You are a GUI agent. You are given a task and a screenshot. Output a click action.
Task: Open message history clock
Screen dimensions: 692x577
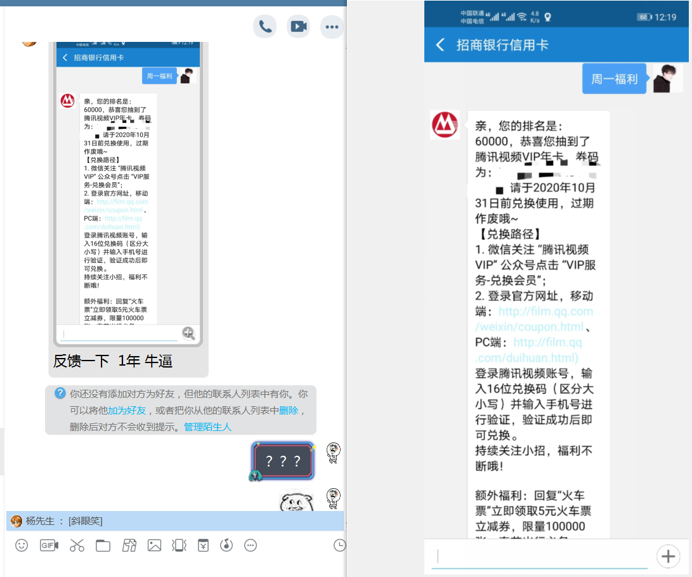340,545
